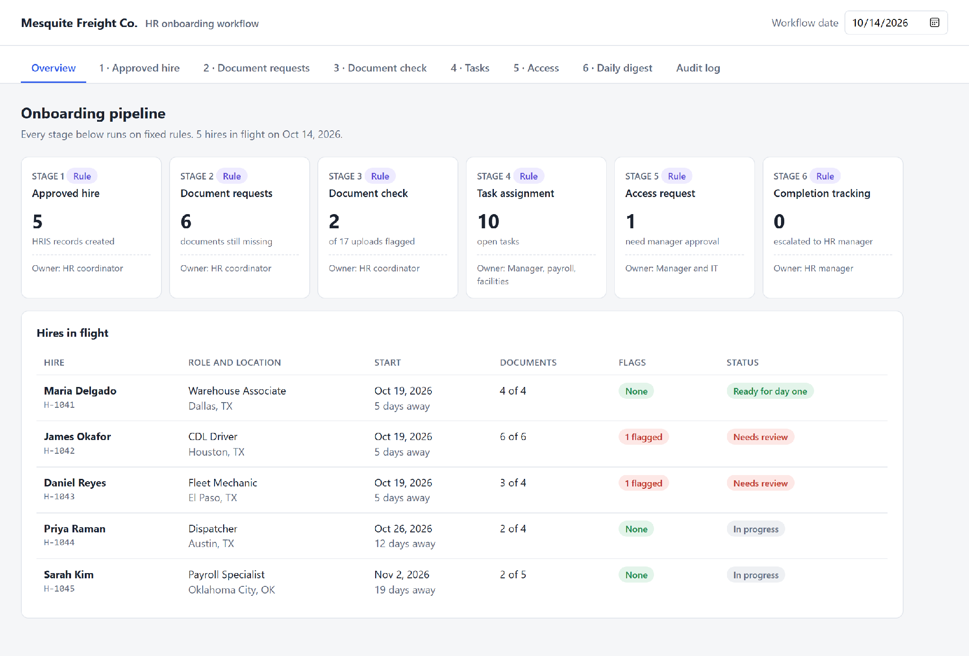
Task: Click James Okafor's 1 flagged badge
Action: click(x=644, y=437)
